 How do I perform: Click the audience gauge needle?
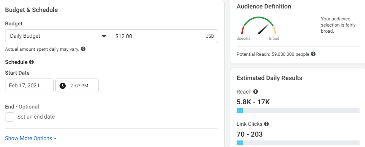coord(264,29)
